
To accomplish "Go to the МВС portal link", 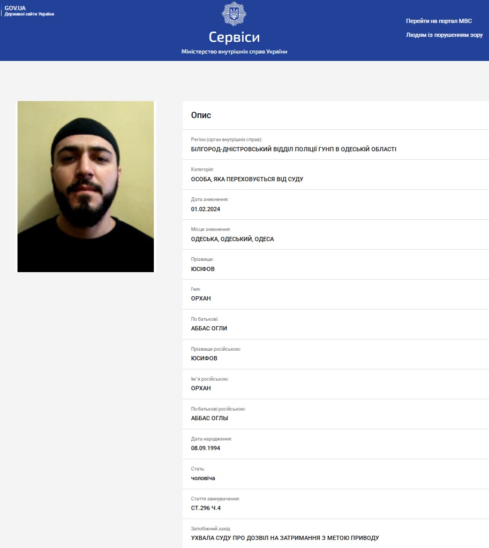I will click(439, 21).
